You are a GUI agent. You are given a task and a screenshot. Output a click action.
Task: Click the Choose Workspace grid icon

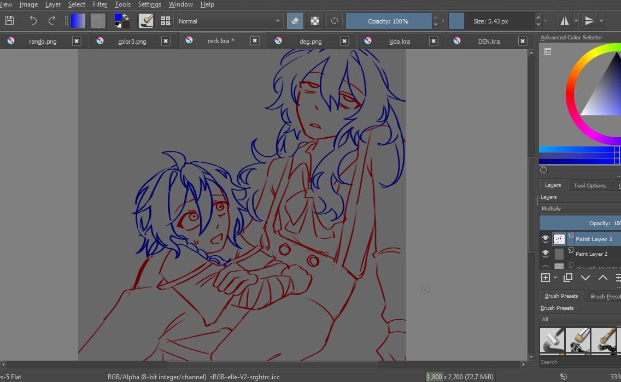[x=166, y=20]
